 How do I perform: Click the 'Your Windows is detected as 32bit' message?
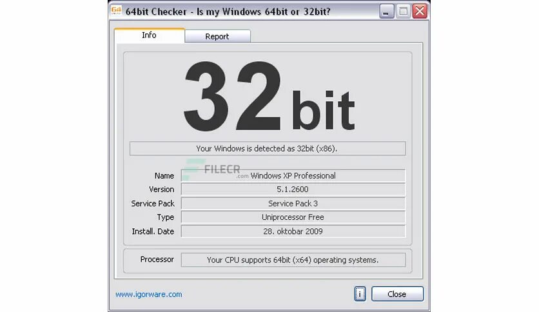(268, 148)
